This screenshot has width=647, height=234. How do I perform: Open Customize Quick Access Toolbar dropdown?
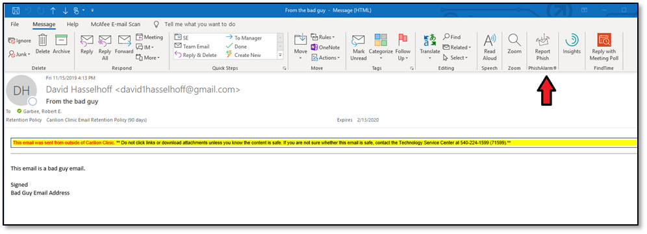point(92,10)
